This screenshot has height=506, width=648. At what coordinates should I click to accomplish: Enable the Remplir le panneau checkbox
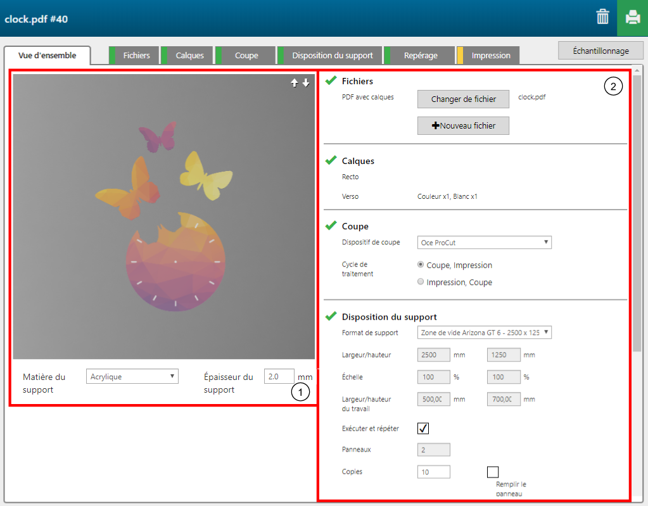pyautogui.click(x=493, y=472)
